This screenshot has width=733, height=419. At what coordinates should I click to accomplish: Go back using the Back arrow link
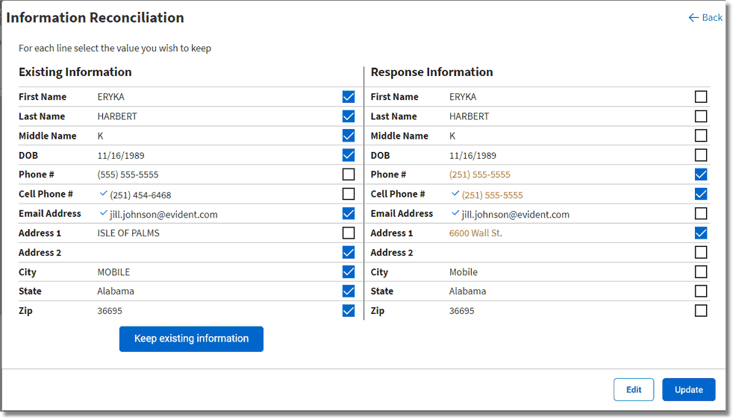705,18
